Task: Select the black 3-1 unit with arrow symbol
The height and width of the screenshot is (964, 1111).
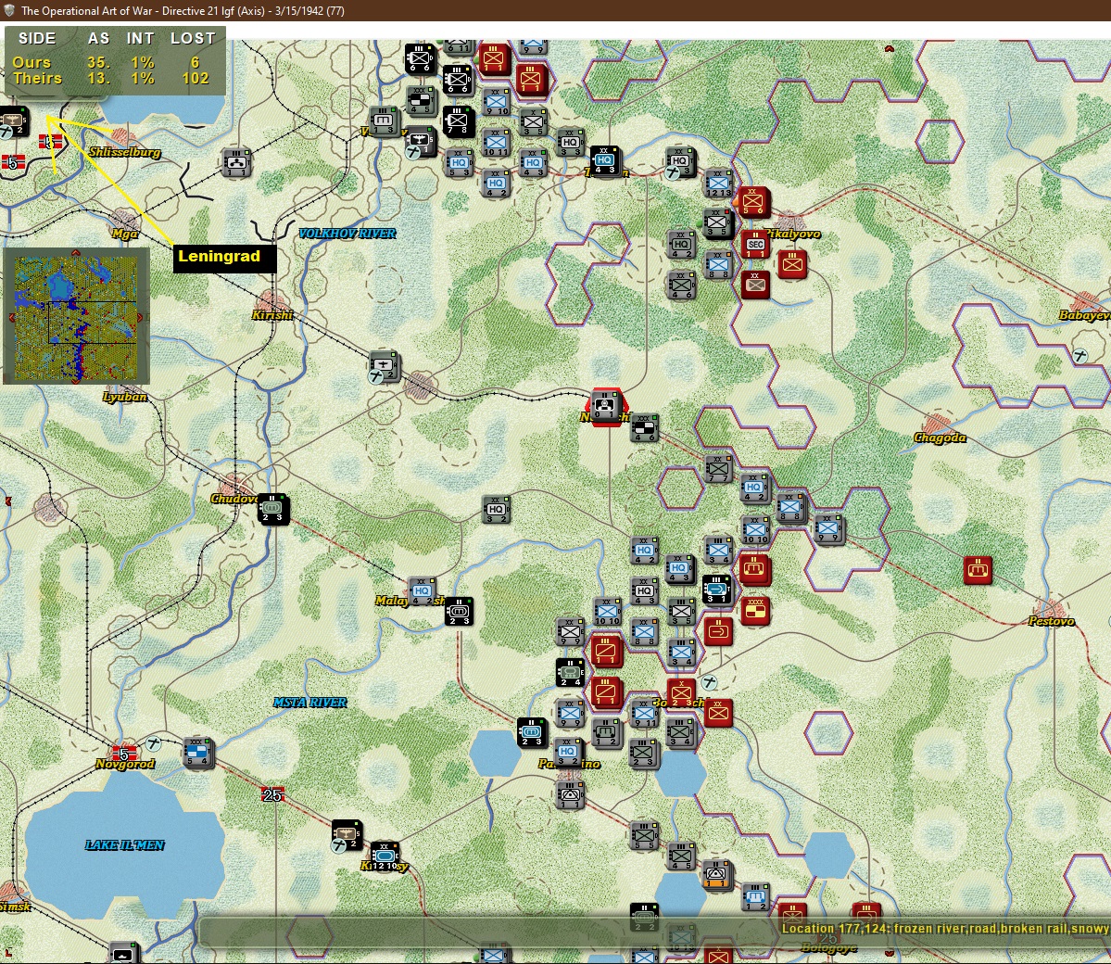Action: point(717,590)
